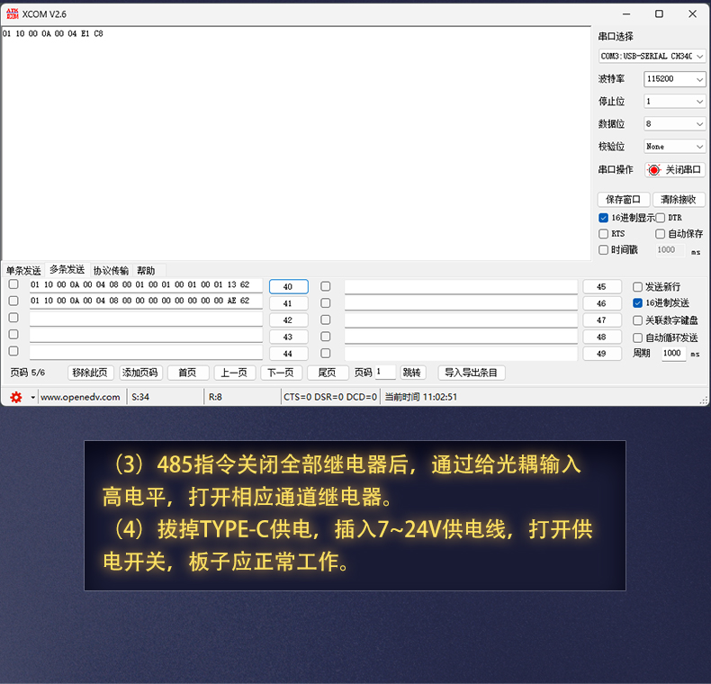Enable the 自动循环发送 checkbox
711x684 pixels.
[638, 337]
